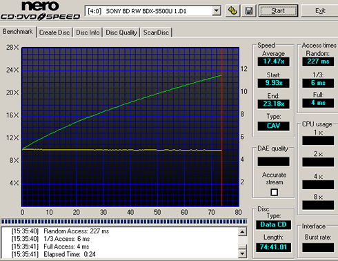Open the ScanDisc tab
Viewport: 338px width, 261px height.
coord(156,32)
